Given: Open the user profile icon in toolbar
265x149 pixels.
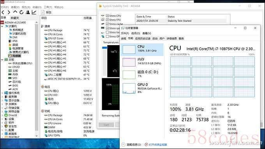Looking at the screenshot, I should click(x=28, y=12).
